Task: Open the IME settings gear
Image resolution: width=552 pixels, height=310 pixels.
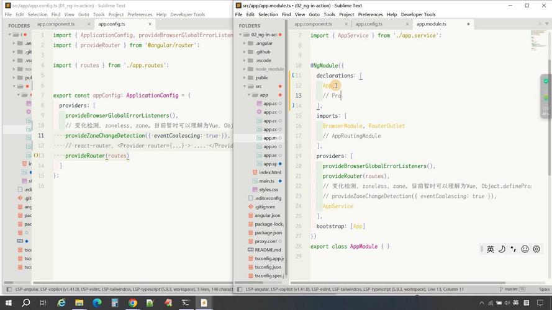Action: pos(536,249)
